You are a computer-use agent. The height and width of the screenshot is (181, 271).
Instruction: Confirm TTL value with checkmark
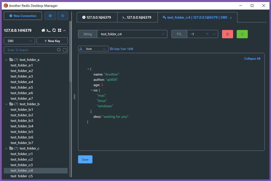(214, 34)
